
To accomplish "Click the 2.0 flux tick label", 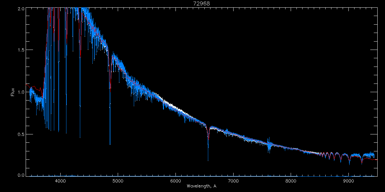I will tap(21, 9).
